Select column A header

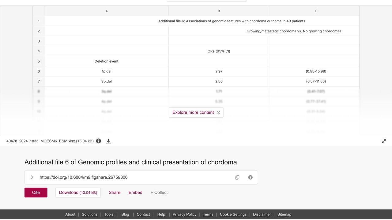(107, 11)
